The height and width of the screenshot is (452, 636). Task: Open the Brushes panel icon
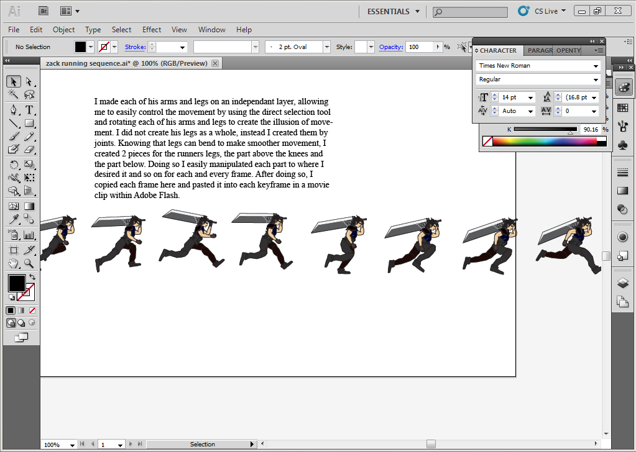(x=622, y=127)
